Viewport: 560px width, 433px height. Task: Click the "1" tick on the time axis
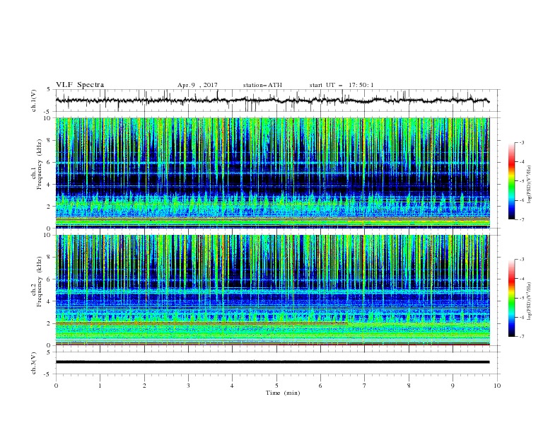tap(100, 386)
